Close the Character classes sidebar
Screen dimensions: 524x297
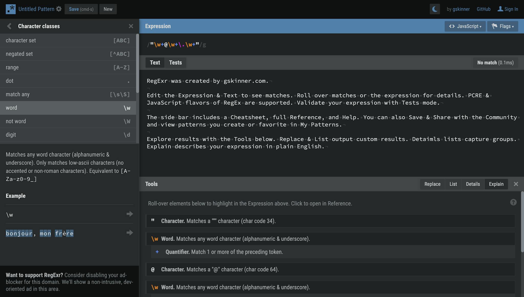coord(131,26)
